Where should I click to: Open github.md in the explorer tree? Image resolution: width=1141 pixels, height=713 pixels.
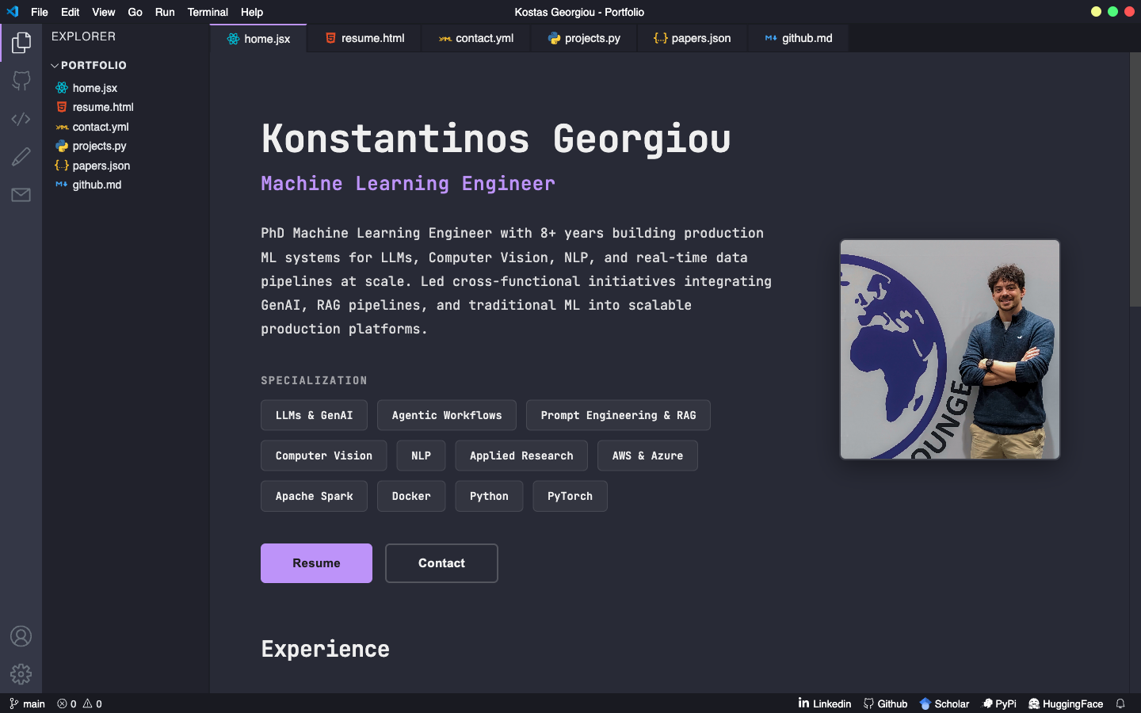point(89,185)
